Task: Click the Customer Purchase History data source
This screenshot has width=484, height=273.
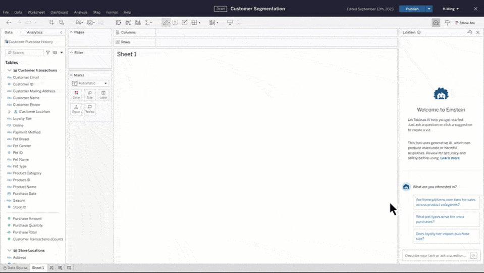Action: [x=29, y=42]
